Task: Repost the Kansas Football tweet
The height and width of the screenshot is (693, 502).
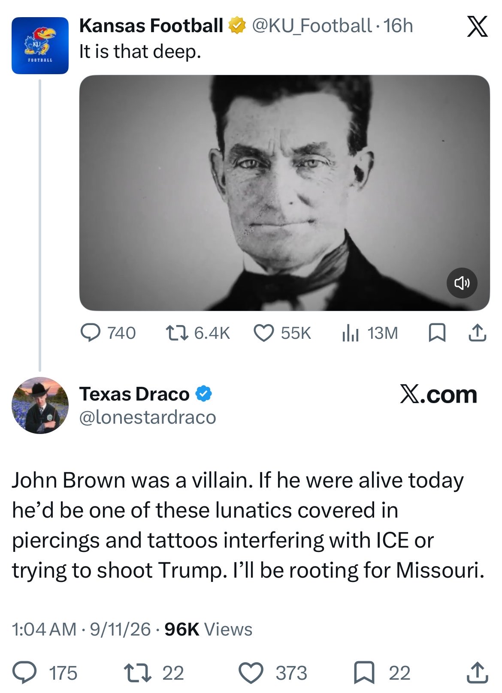Action: [x=198, y=333]
